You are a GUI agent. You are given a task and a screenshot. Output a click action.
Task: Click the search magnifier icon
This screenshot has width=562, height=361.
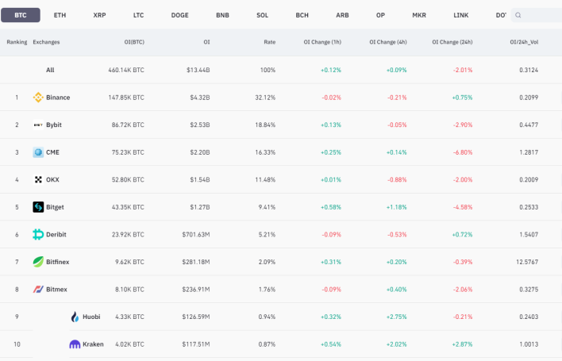[x=518, y=15]
